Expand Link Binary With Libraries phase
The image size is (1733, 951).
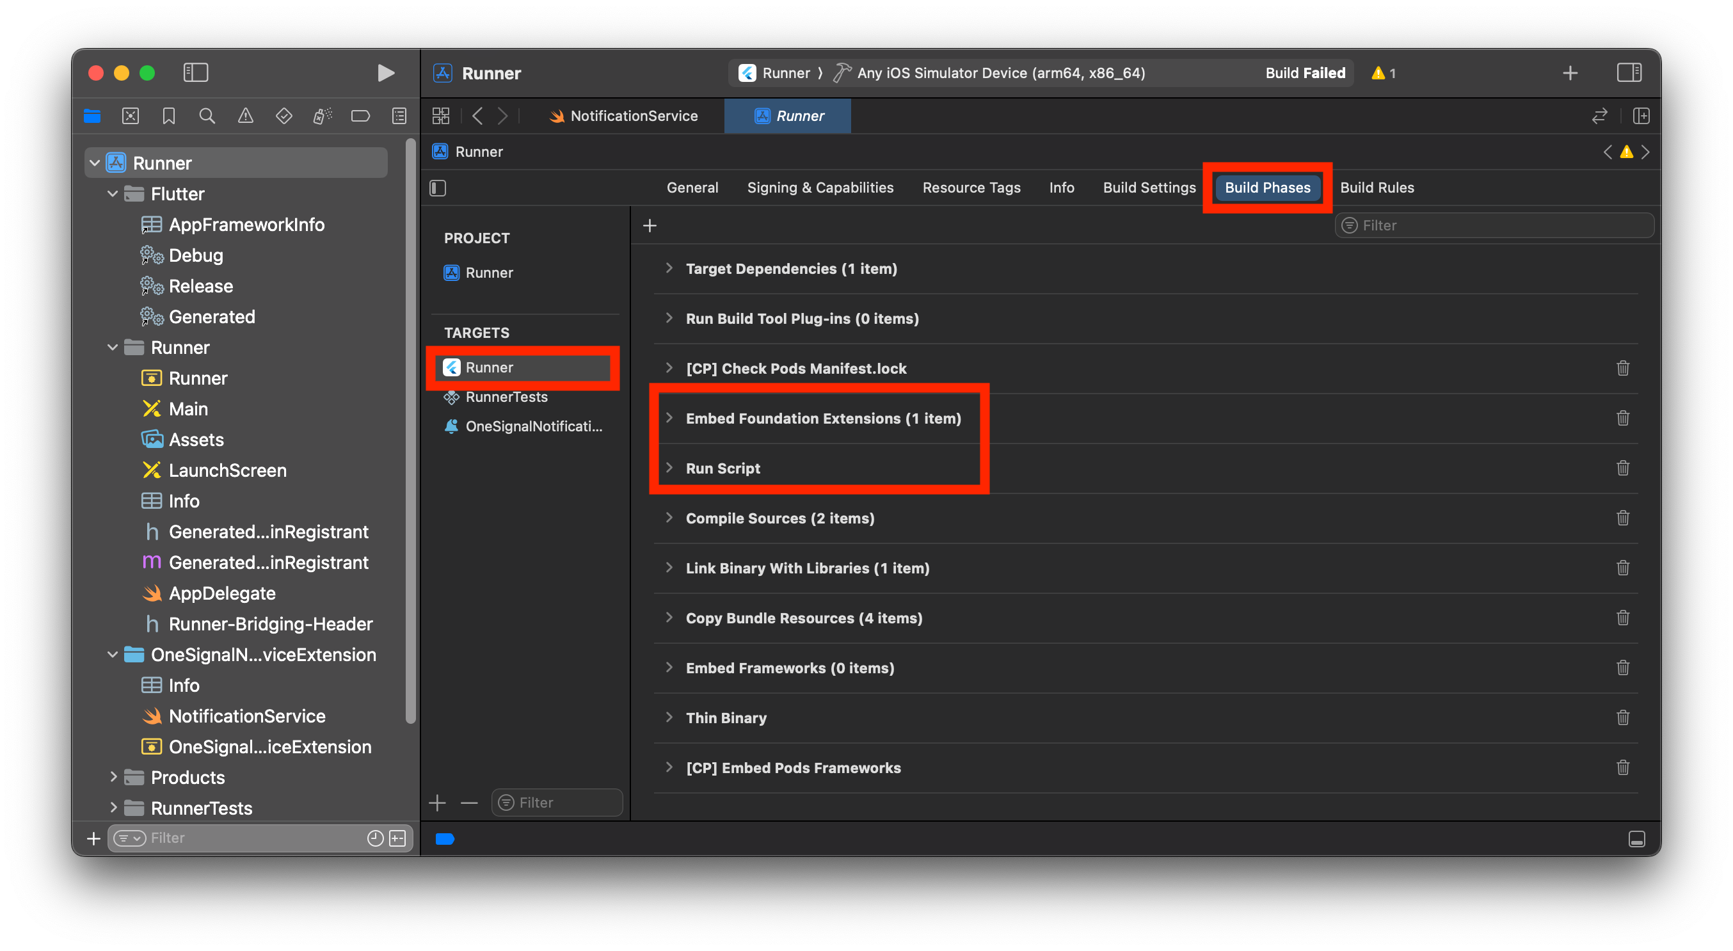click(x=669, y=567)
